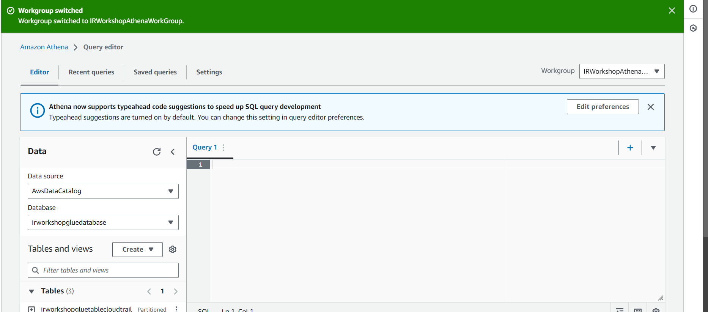
Task: Open the Data source dropdown
Action: 103,191
